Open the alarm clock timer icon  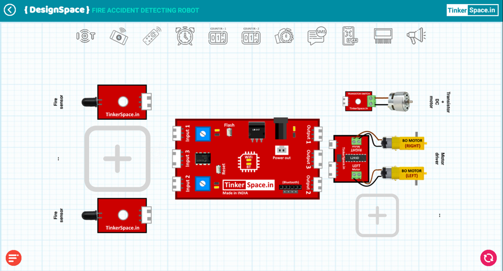point(185,36)
